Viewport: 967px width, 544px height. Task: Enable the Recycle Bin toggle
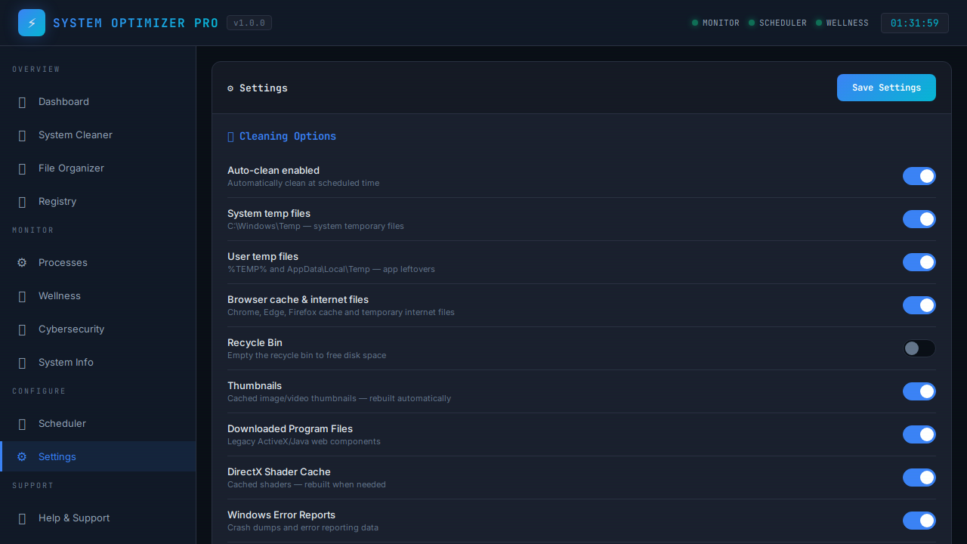[919, 348]
